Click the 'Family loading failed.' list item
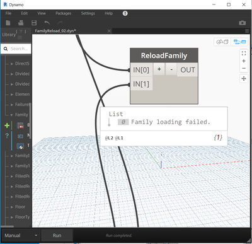This screenshot has height=244, width=252. (171, 122)
